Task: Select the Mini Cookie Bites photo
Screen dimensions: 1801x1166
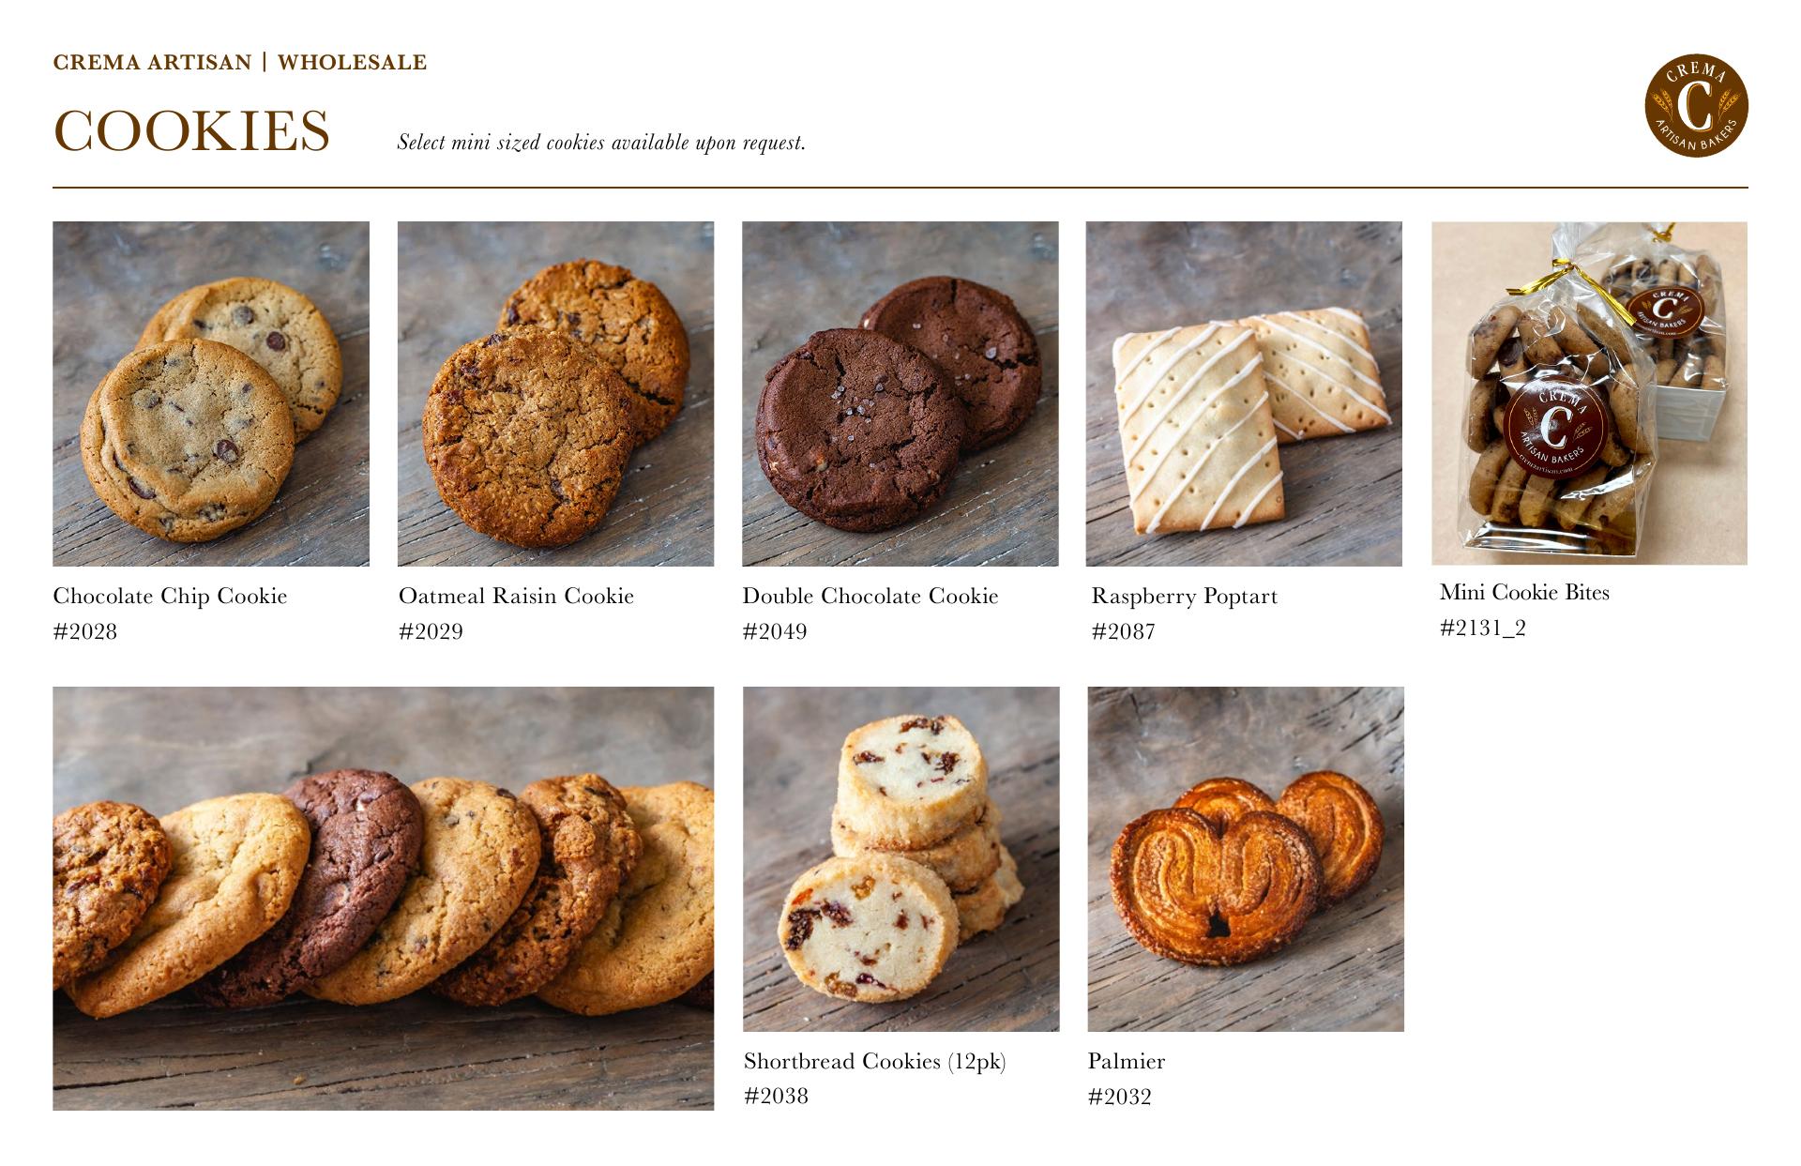Action: (x=1589, y=393)
